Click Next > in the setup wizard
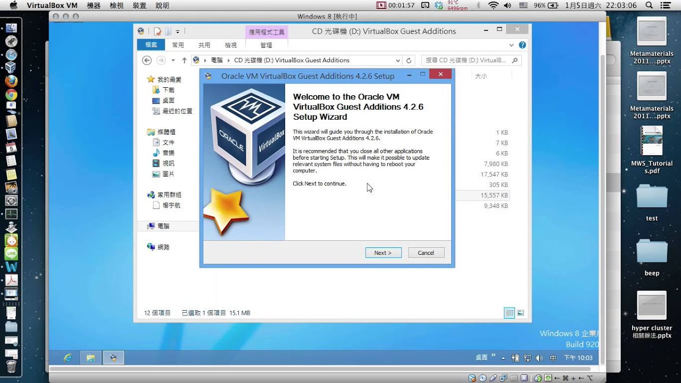681x383 pixels. click(x=383, y=253)
